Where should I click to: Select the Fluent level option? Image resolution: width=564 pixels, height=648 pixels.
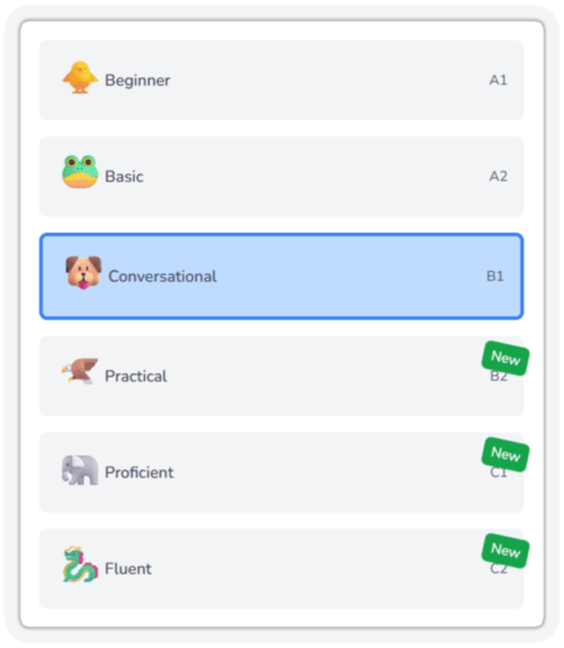tap(282, 569)
